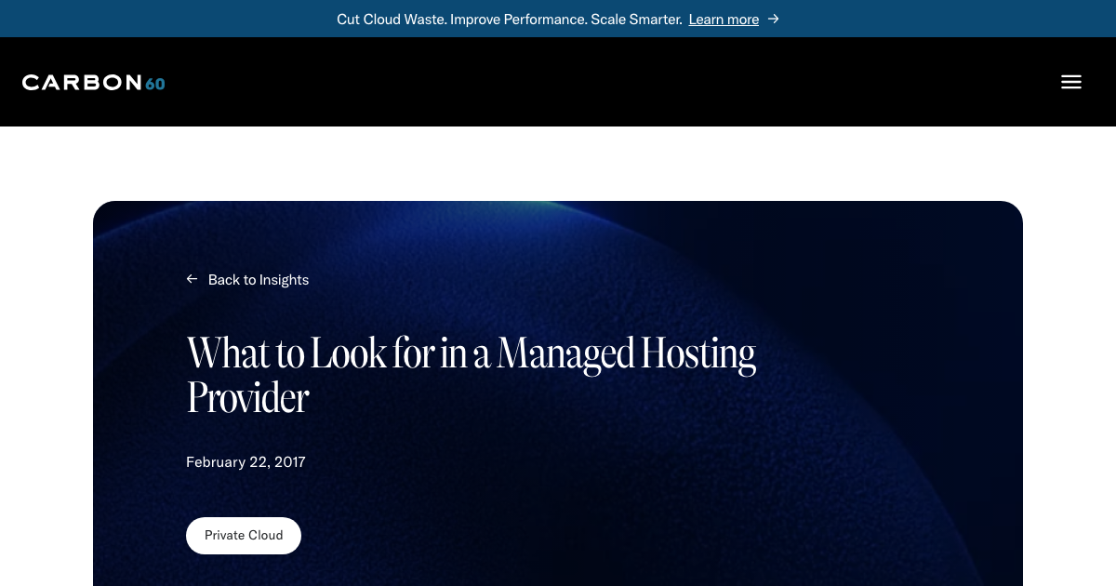Click the arrow next to Learn more
This screenshot has height=586, width=1116.
[774, 19]
